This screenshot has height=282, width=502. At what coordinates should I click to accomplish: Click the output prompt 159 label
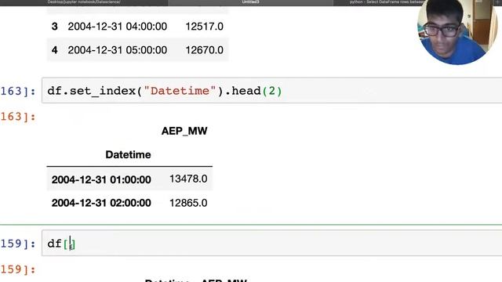tap(18, 269)
